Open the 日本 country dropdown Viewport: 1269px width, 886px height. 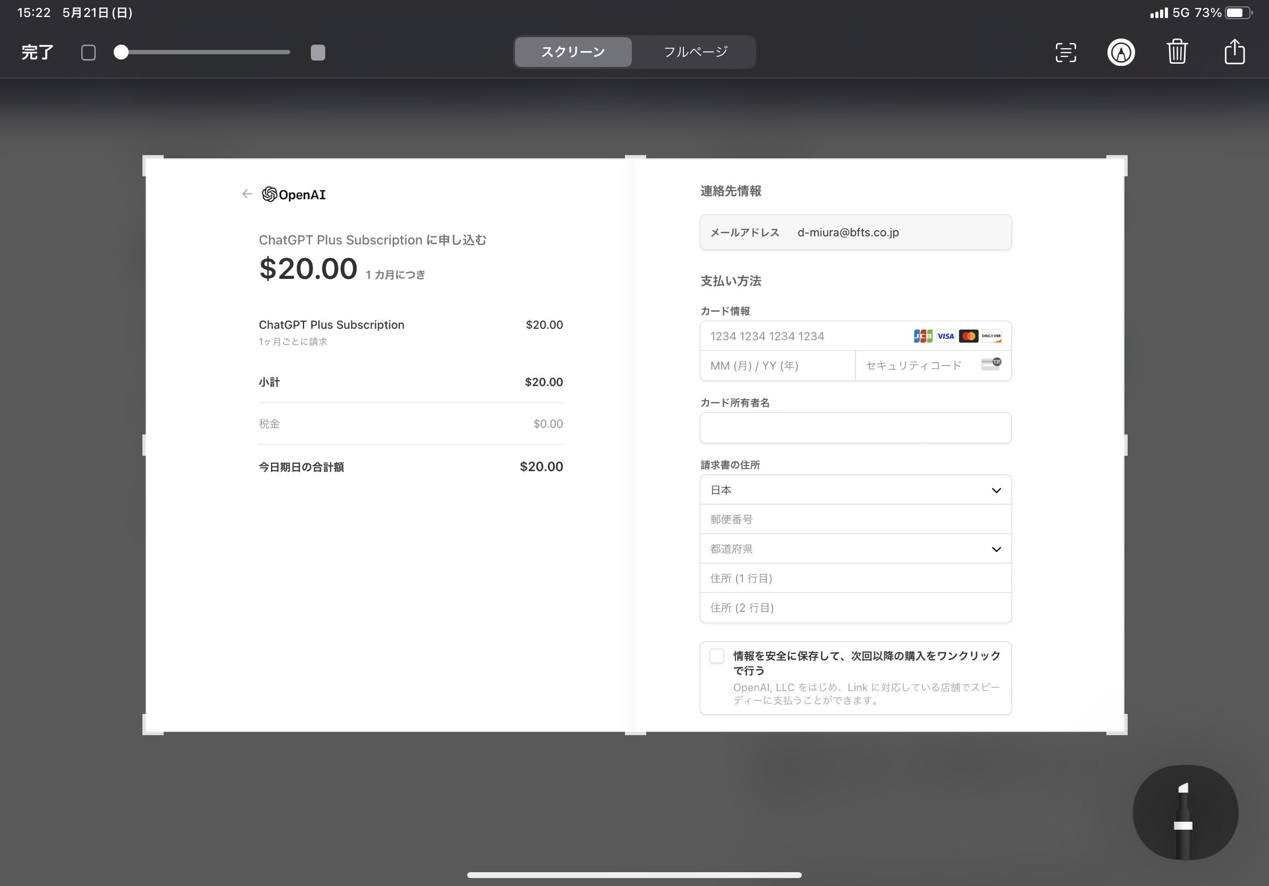click(856, 490)
